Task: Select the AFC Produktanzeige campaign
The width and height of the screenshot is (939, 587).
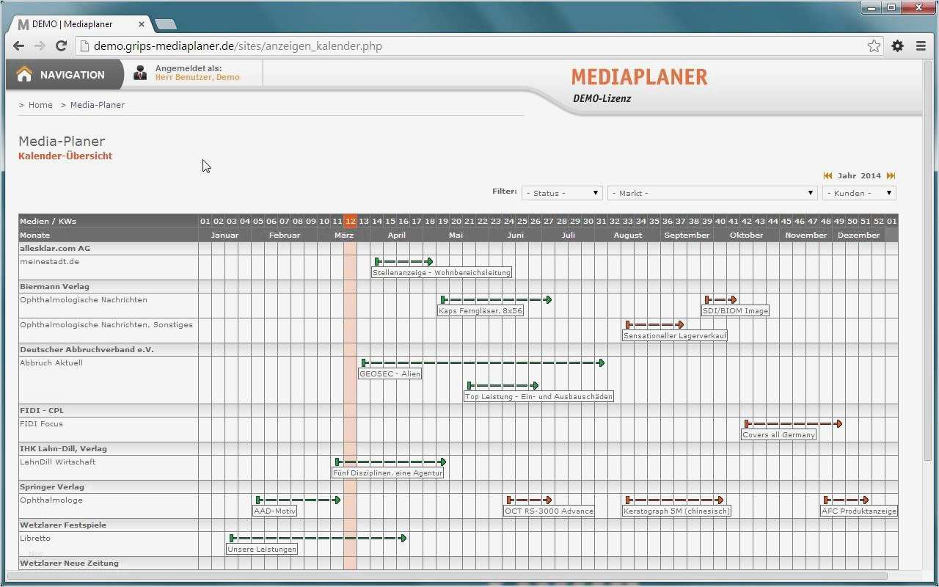Action: pos(859,511)
